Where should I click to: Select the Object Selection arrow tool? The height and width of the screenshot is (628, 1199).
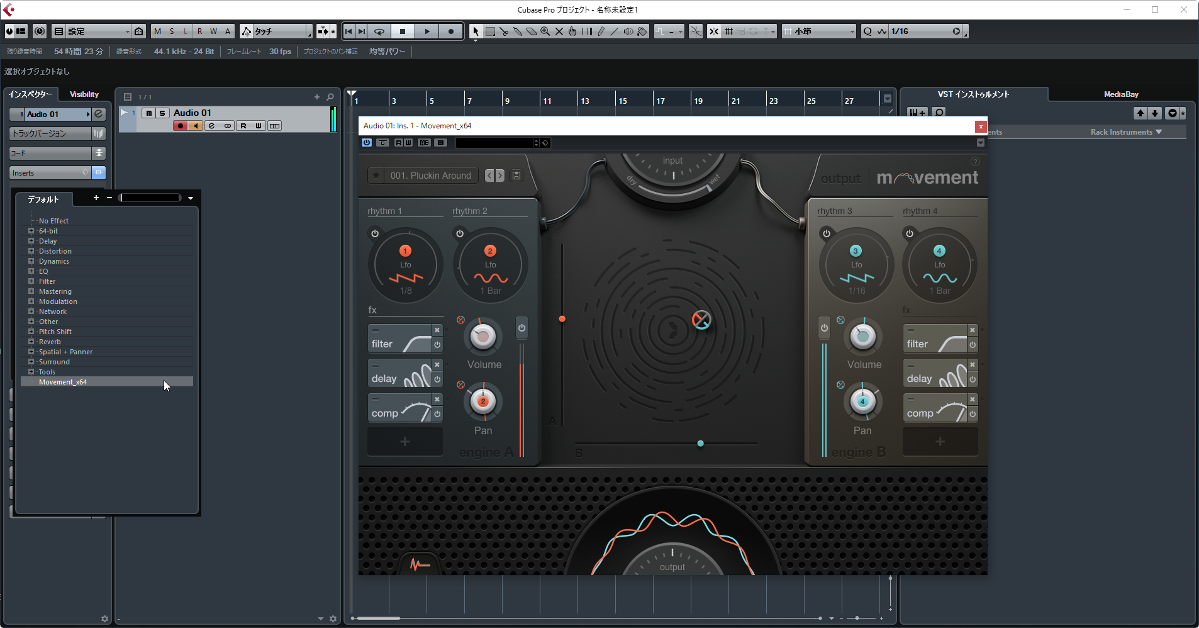coord(476,31)
